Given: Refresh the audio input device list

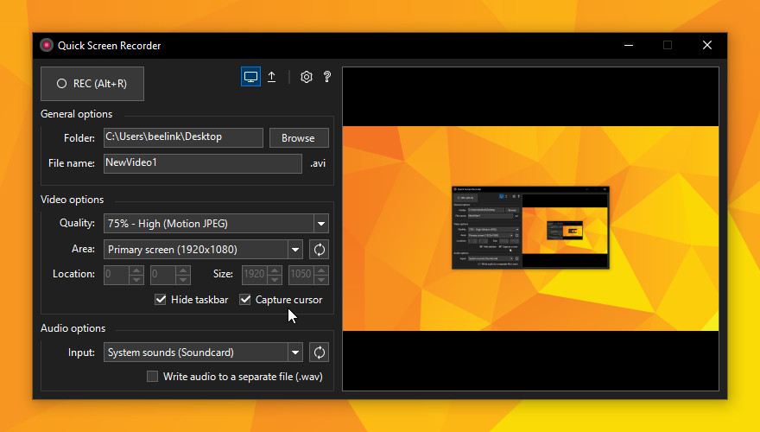Looking at the screenshot, I should (x=319, y=353).
